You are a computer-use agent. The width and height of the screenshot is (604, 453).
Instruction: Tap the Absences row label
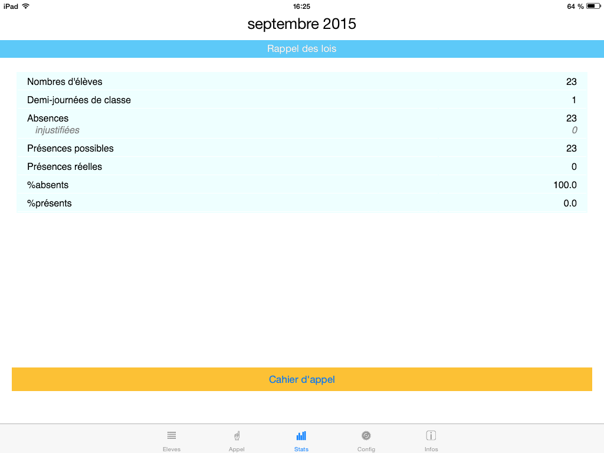click(x=48, y=119)
